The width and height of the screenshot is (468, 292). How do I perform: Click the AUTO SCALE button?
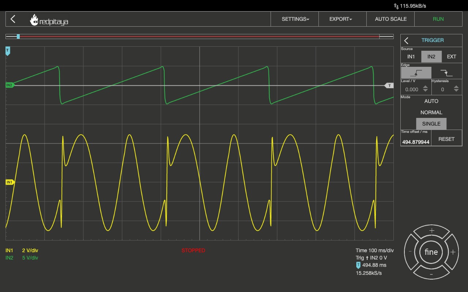click(x=390, y=19)
